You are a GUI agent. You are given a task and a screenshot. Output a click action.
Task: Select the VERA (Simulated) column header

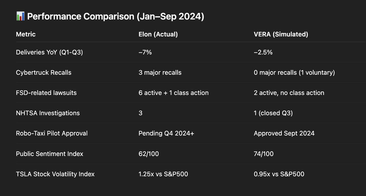pyautogui.click(x=281, y=34)
